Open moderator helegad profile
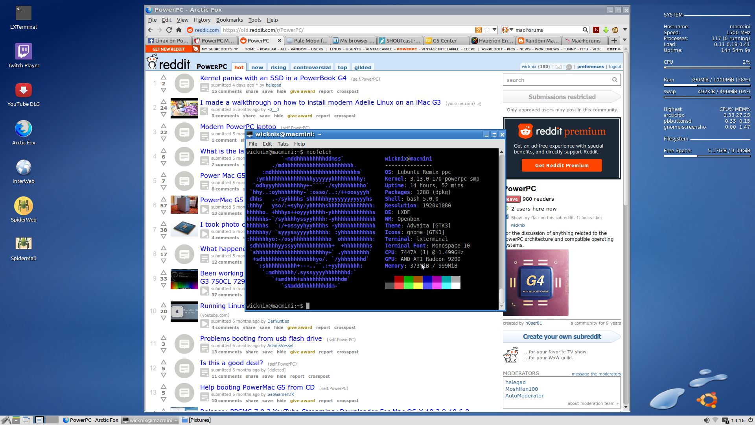This screenshot has width=755, height=425. tap(515, 382)
